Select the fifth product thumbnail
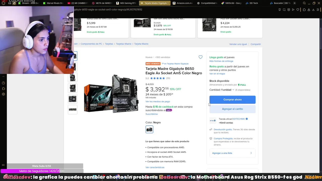Viewport: 322px width, 181px height. tap(73, 99)
